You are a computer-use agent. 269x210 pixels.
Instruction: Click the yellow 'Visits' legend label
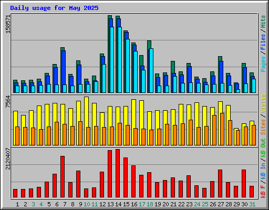(263, 103)
